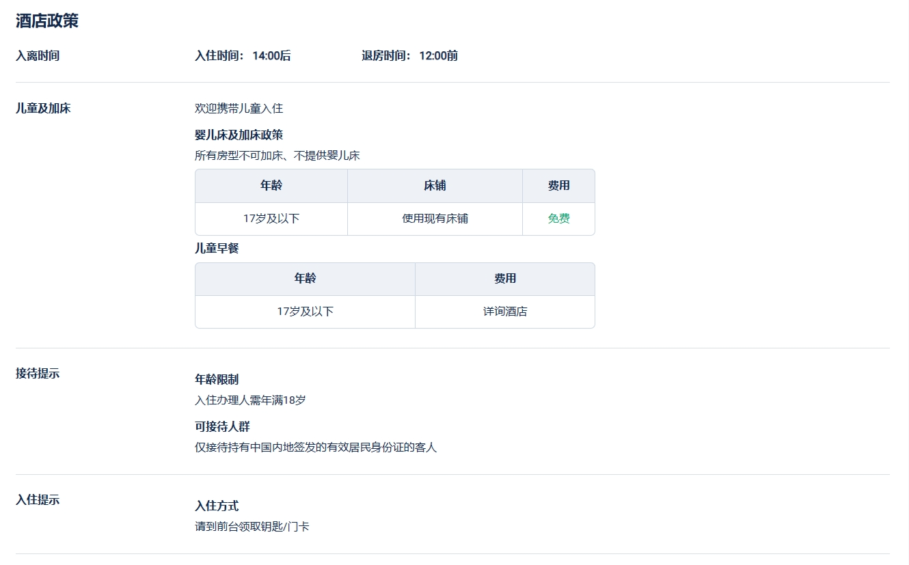Image resolution: width=909 pixels, height=565 pixels.
Task: Click the 使用现有床铺 table cell
Action: pyautogui.click(x=435, y=219)
